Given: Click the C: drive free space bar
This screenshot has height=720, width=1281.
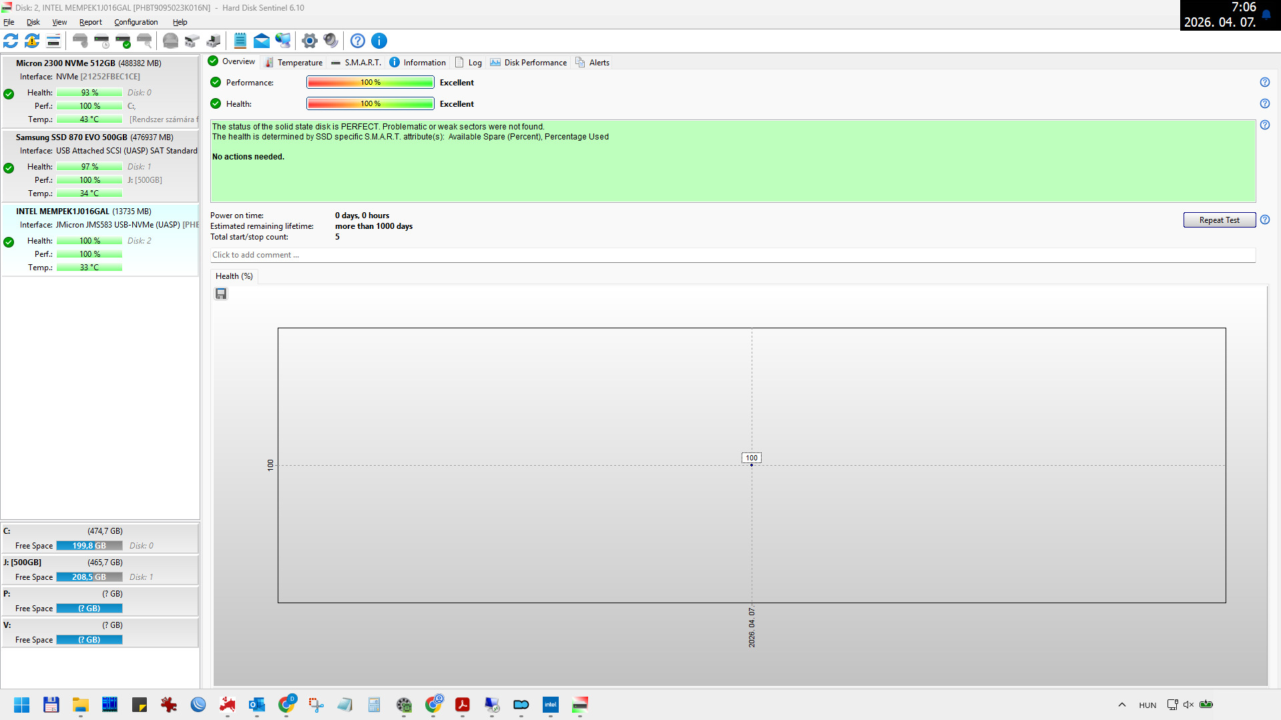Looking at the screenshot, I should (89, 546).
